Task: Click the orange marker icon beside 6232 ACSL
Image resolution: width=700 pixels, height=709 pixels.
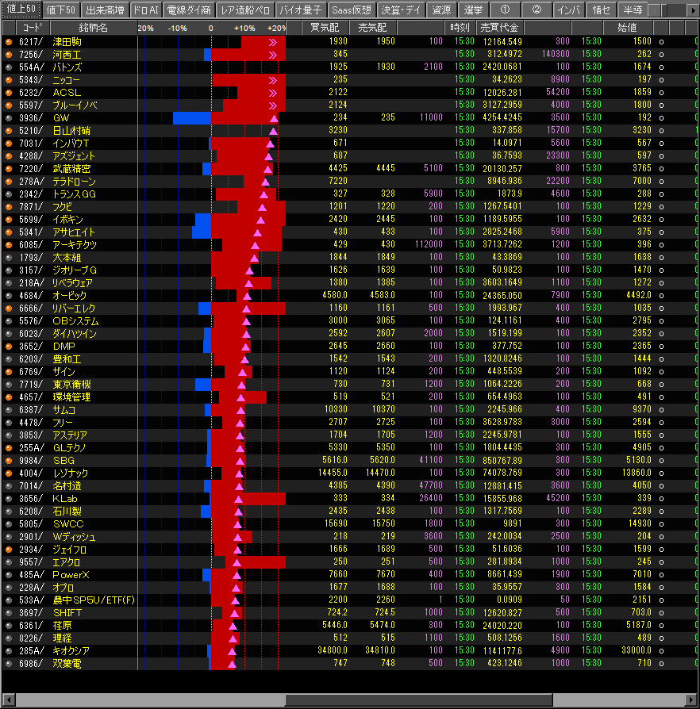Action: tap(9, 92)
